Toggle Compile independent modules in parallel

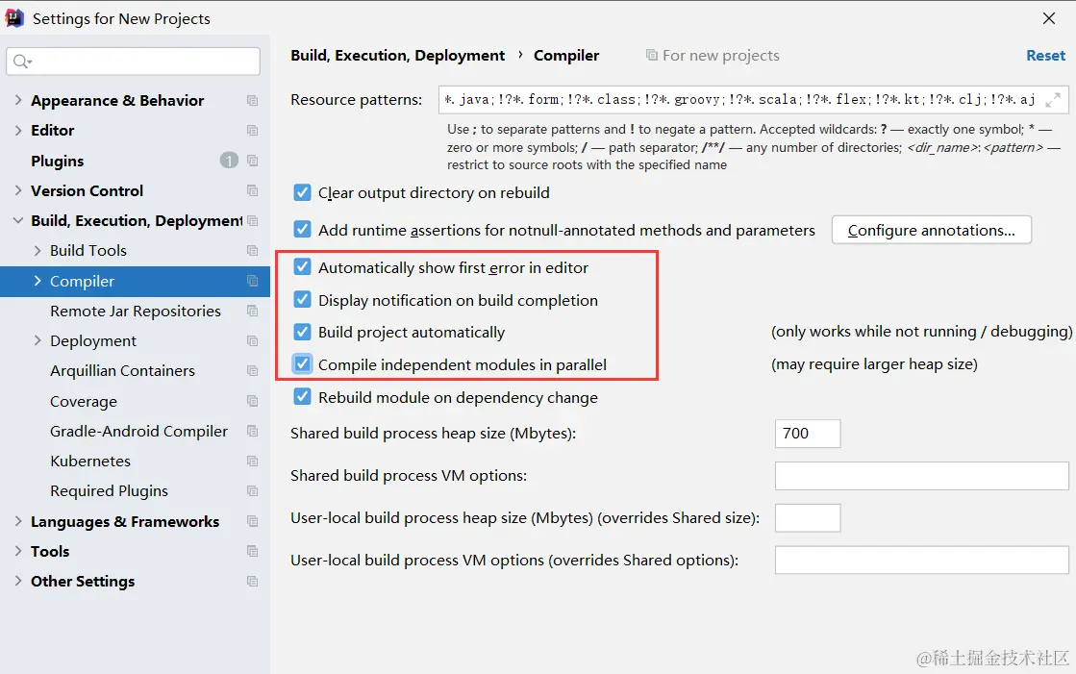coord(302,364)
